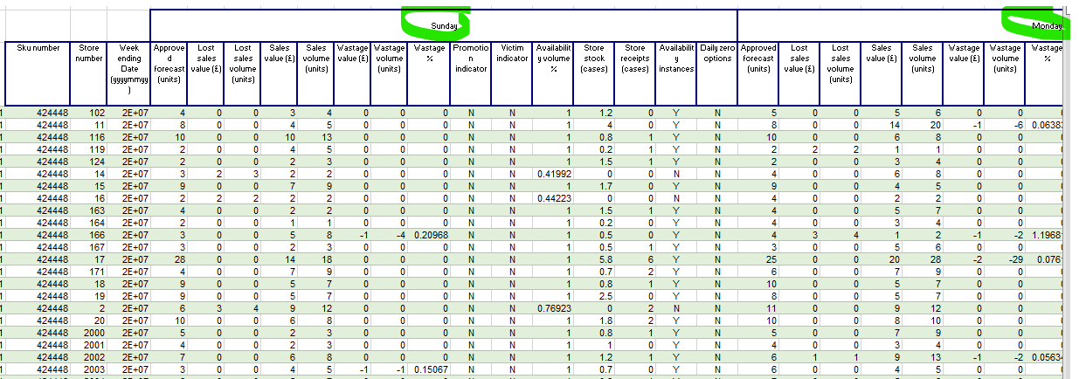Click Monday wastage % value 1.1968

pos(1045,235)
